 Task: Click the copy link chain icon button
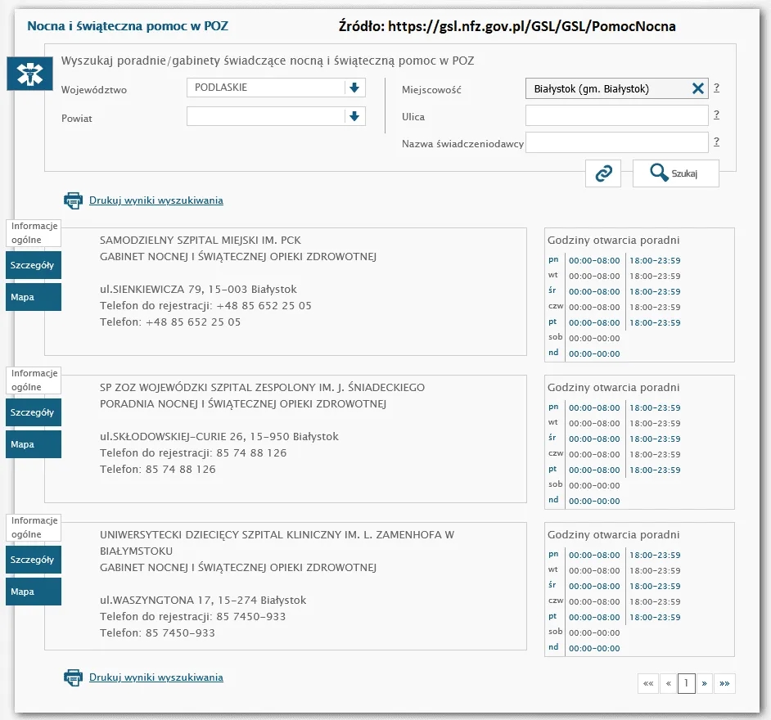coord(603,173)
